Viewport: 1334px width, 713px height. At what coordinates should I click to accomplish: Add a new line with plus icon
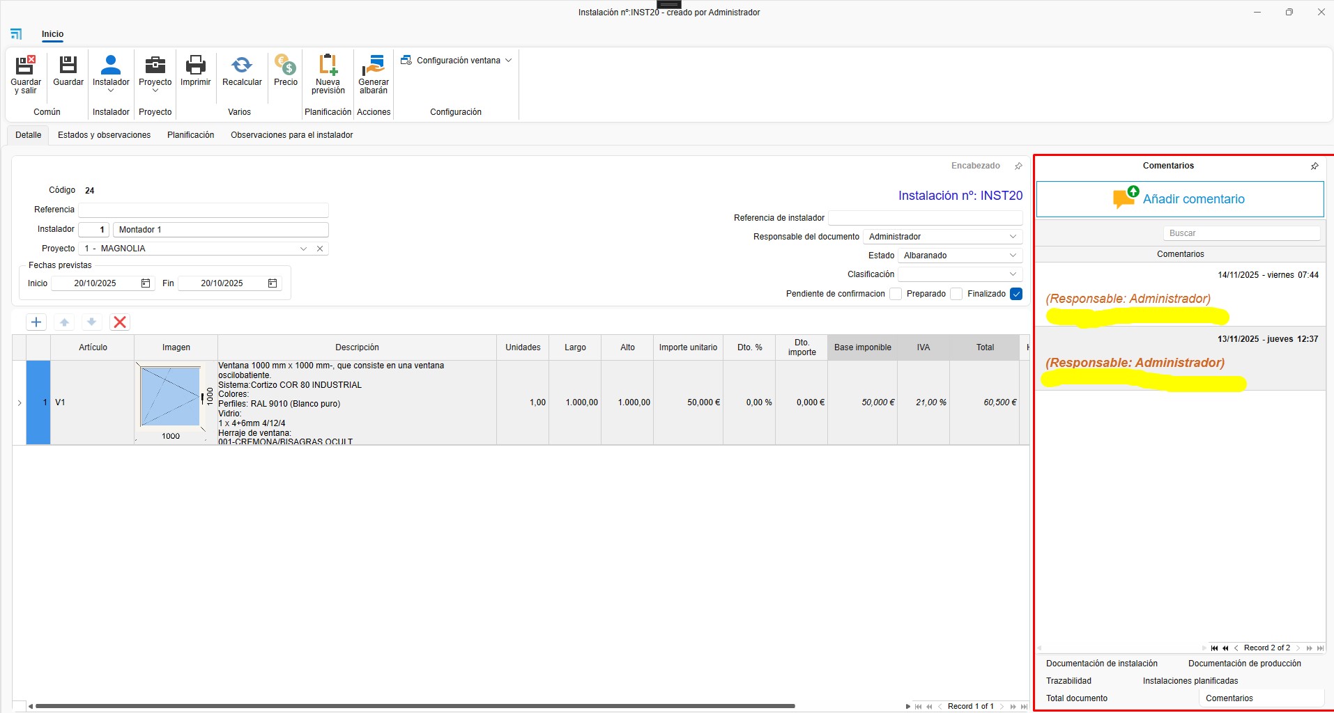click(36, 322)
